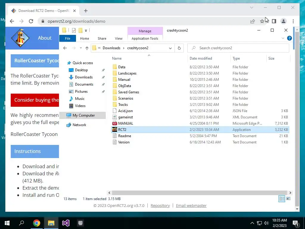Image resolution: width=305 pixels, height=229 pixels.
Task: Open Application Tools ribbon tab
Action: pyautogui.click(x=145, y=38)
